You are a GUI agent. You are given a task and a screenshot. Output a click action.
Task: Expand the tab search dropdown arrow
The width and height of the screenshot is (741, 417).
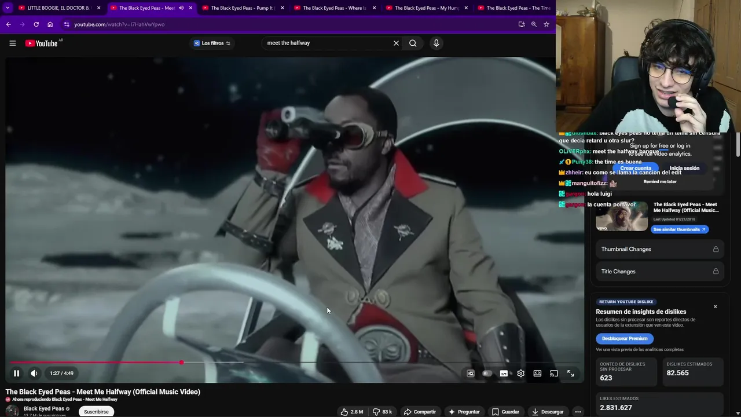click(8, 8)
